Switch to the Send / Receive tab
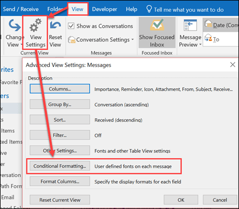 point(21,9)
